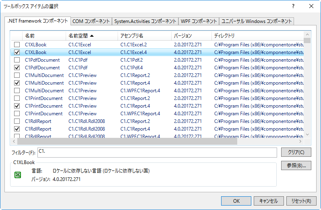Click the green Excel icon for C1XLBook

(18, 175)
